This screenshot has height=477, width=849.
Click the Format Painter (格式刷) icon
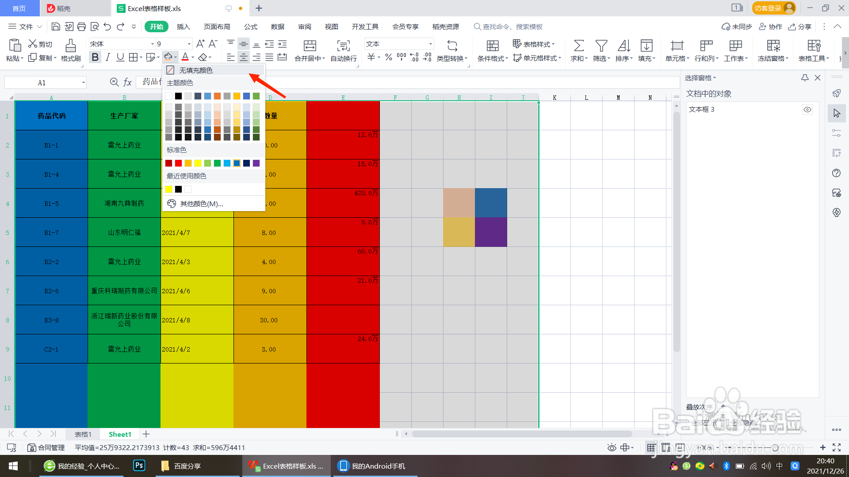(71, 45)
